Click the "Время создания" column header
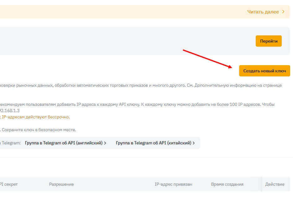 227,184
